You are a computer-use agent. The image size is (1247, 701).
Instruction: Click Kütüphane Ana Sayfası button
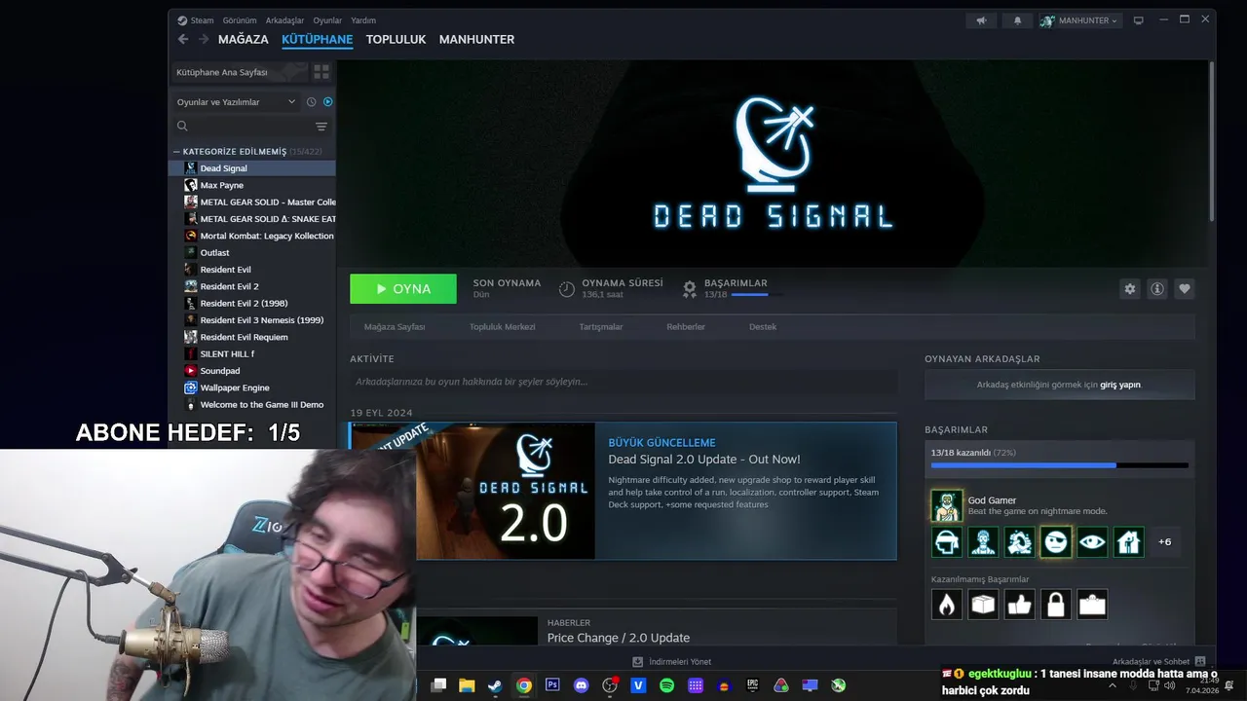click(x=240, y=72)
